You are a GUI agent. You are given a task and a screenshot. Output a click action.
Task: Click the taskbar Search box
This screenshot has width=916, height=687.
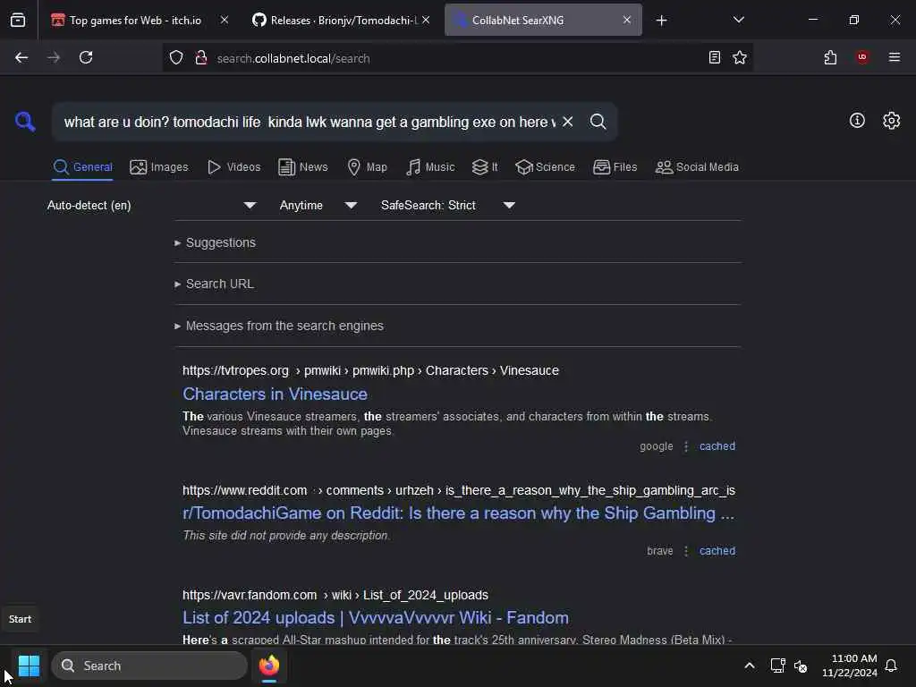coord(149,666)
